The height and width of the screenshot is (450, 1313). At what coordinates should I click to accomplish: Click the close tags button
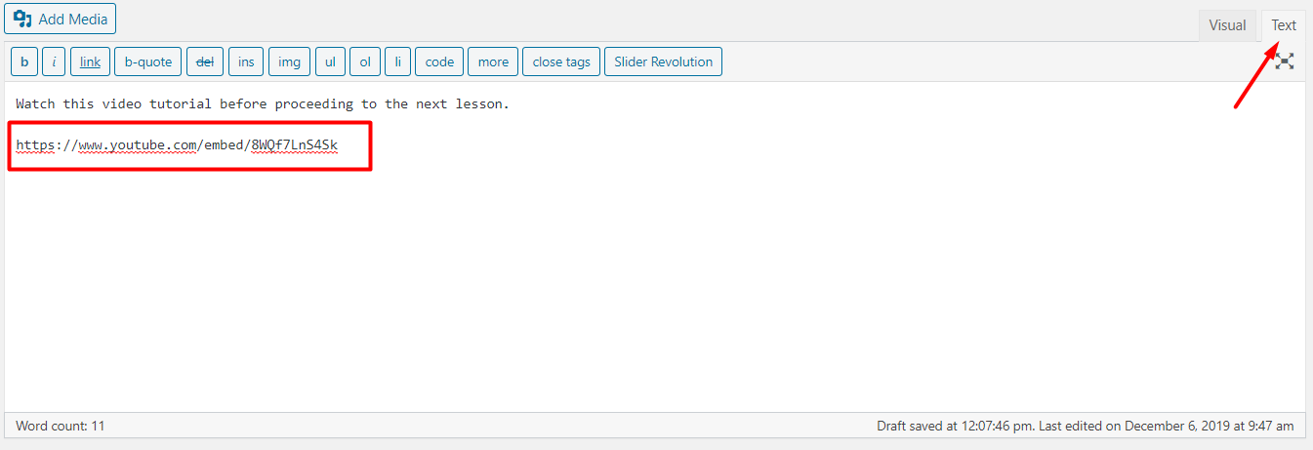click(x=561, y=61)
